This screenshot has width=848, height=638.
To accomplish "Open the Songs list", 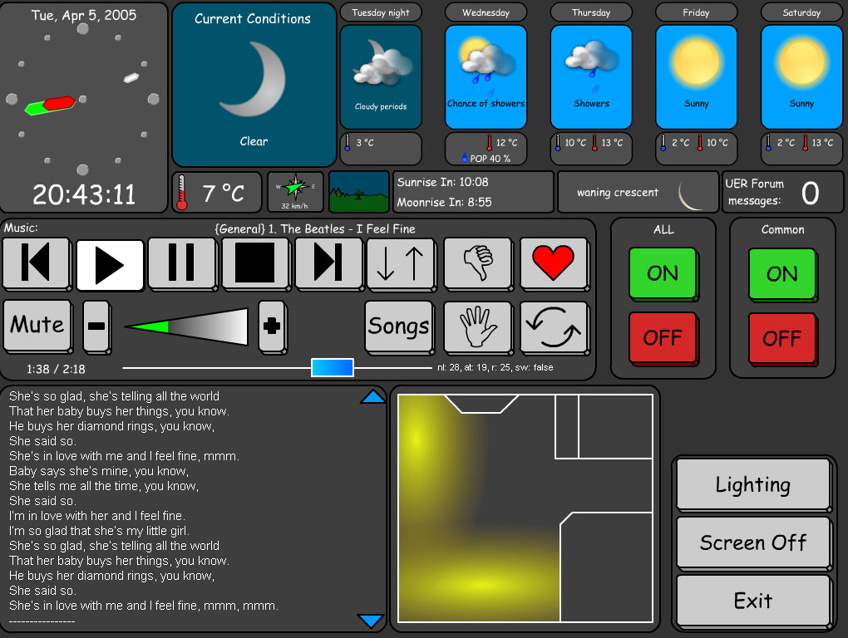I will (x=398, y=326).
